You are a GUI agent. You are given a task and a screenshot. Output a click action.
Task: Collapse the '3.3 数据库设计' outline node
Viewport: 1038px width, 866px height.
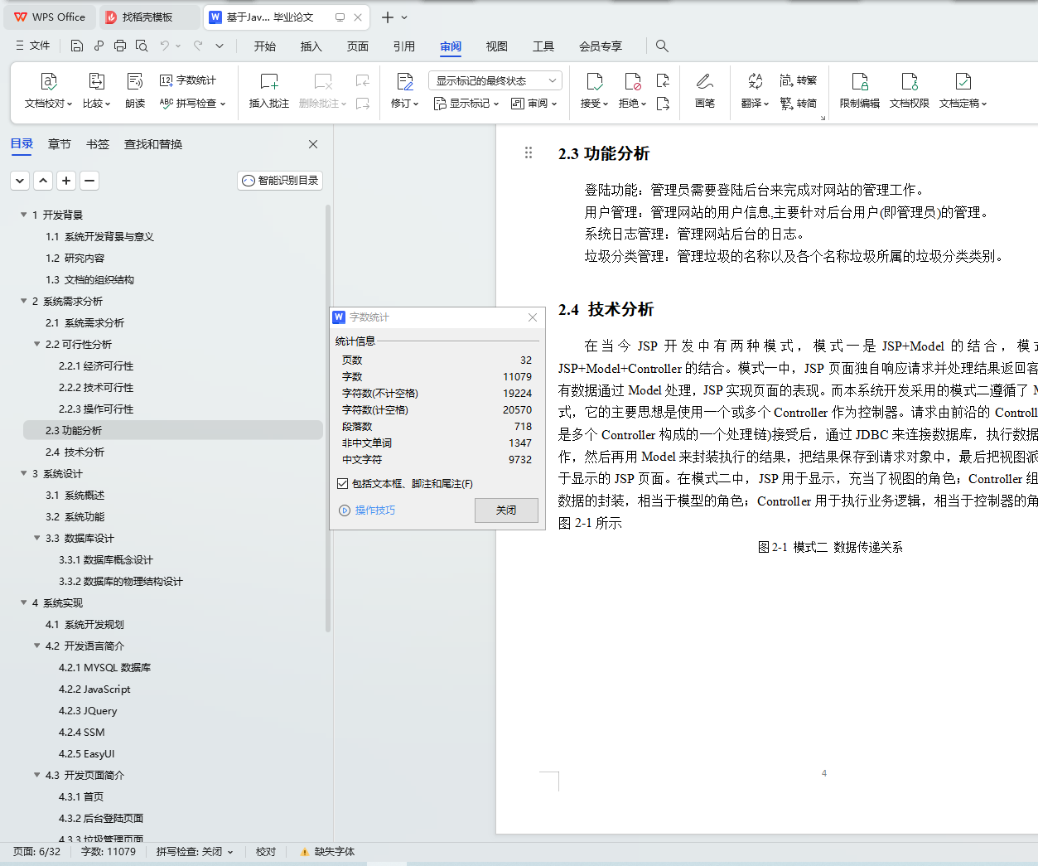pyautogui.click(x=37, y=538)
